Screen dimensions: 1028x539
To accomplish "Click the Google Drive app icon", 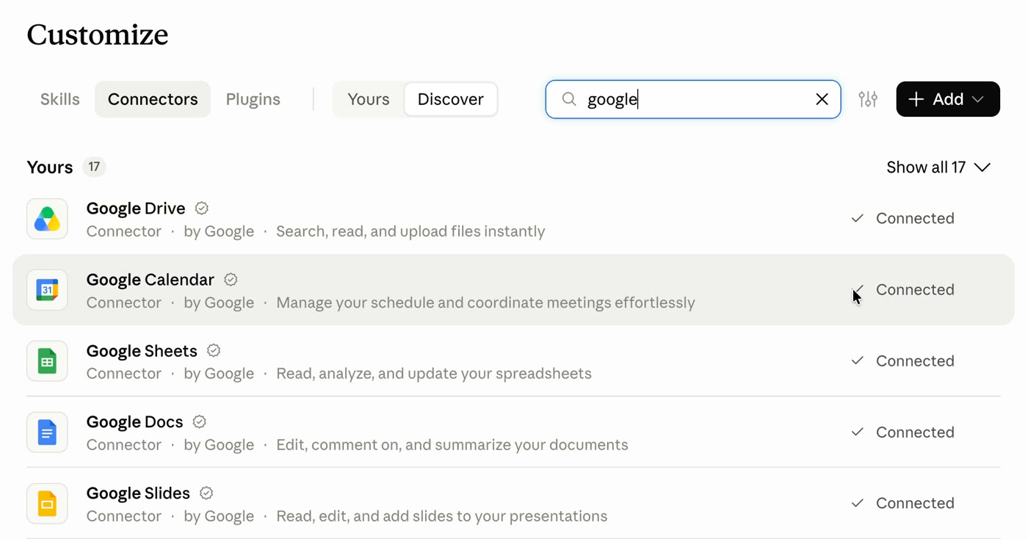I will tap(47, 219).
